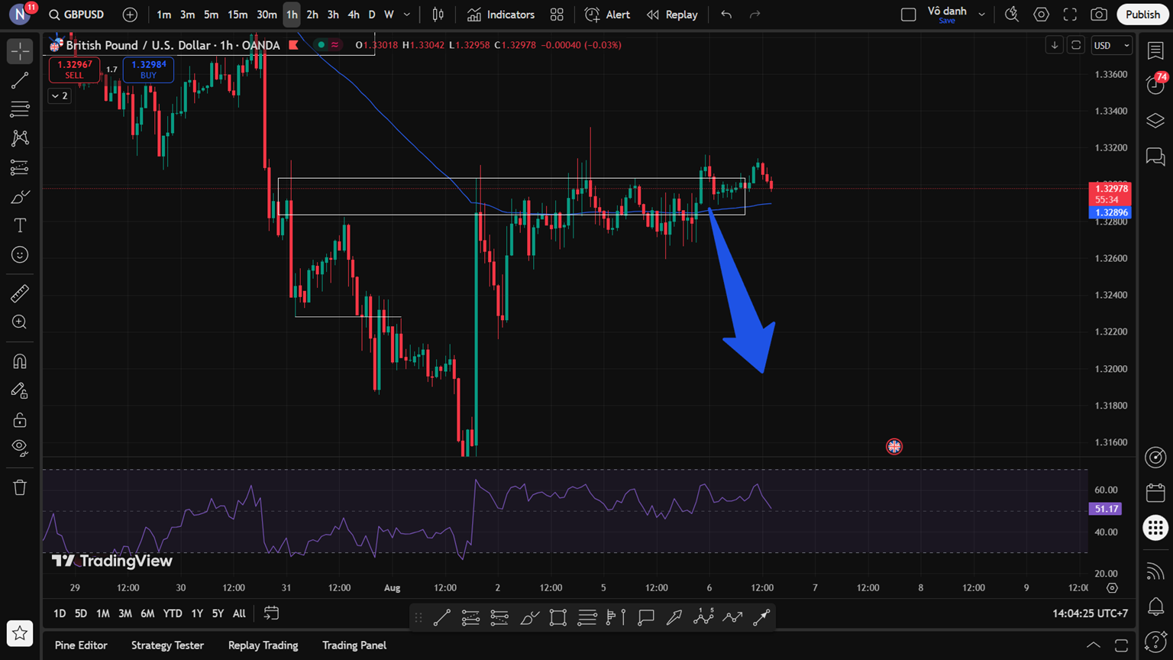Open the help center question icon
This screenshot has height=660, width=1173.
(x=1155, y=640)
